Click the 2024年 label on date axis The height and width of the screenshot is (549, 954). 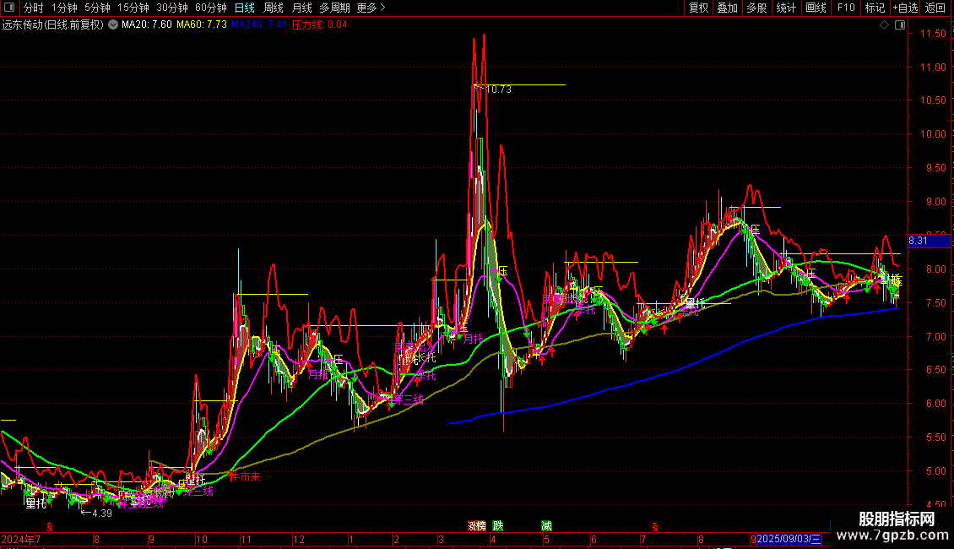tap(18, 540)
